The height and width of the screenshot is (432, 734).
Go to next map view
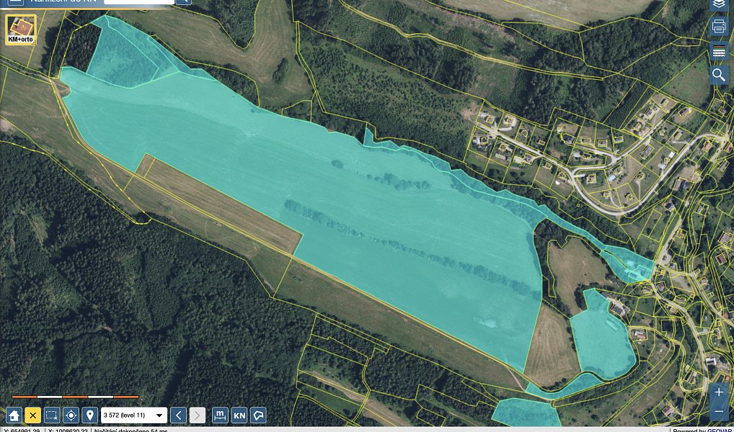(197, 415)
